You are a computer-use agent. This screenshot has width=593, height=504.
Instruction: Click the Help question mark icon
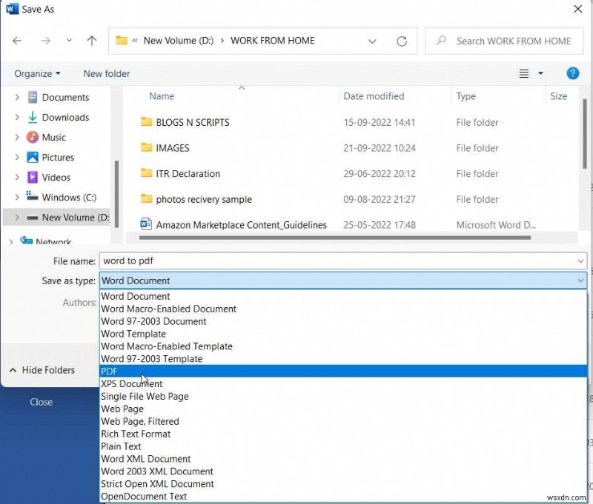point(571,73)
